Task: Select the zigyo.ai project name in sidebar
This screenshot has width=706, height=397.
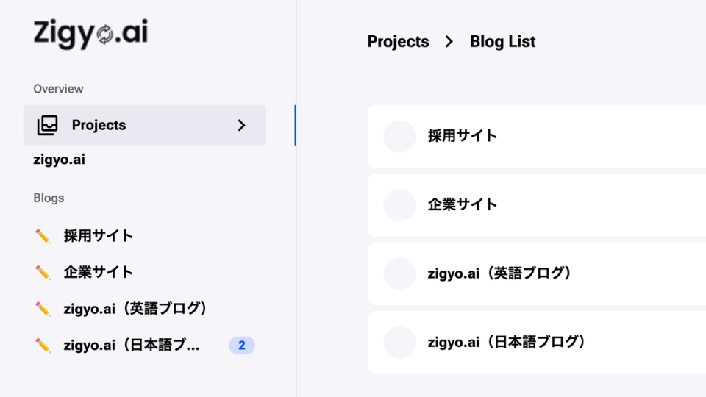Action: pyautogui.click(x=59, y=159)
